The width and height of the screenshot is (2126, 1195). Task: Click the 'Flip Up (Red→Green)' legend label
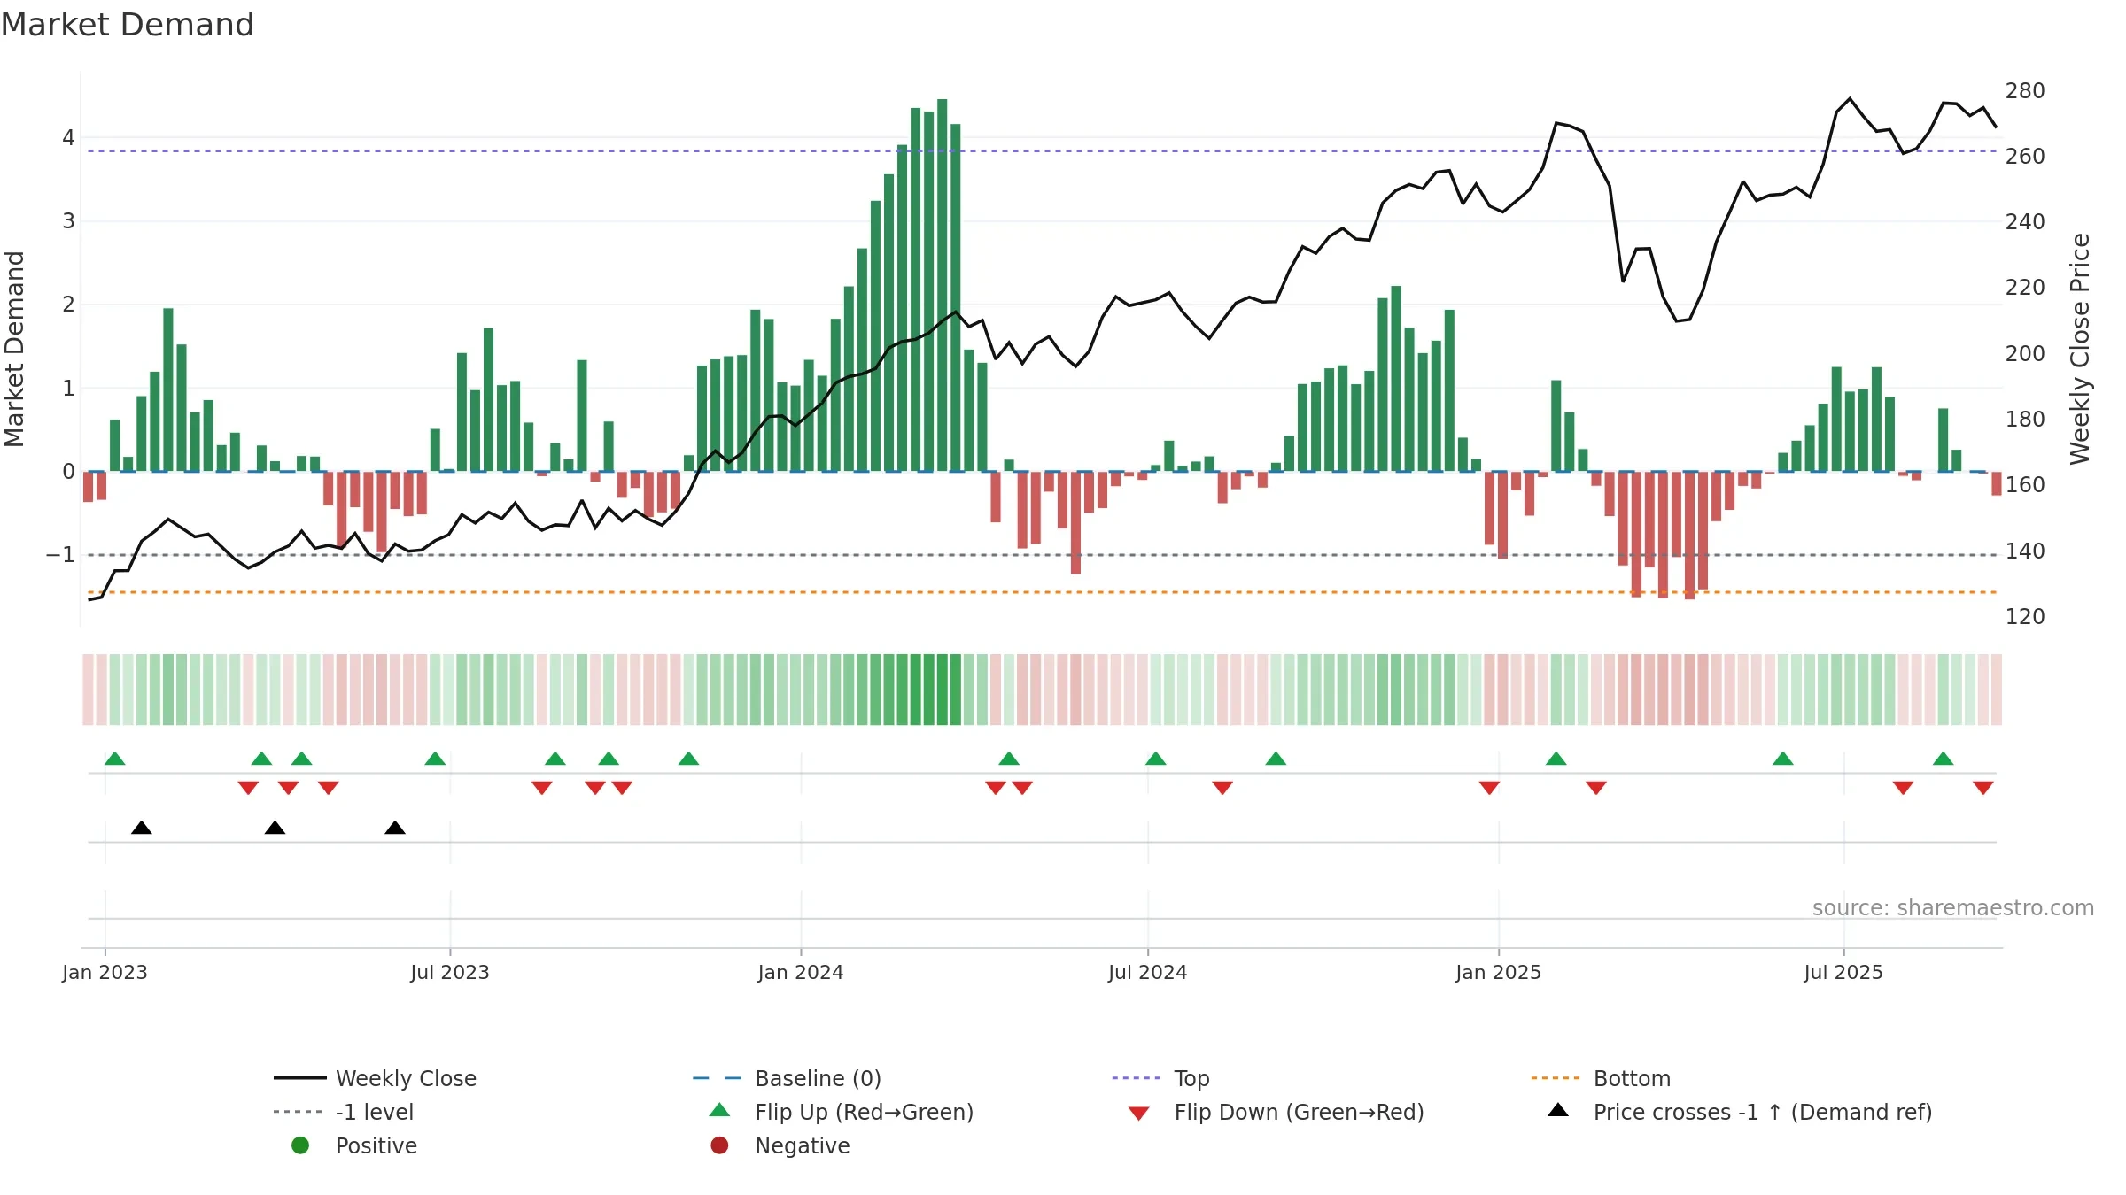coord(864,1113)
